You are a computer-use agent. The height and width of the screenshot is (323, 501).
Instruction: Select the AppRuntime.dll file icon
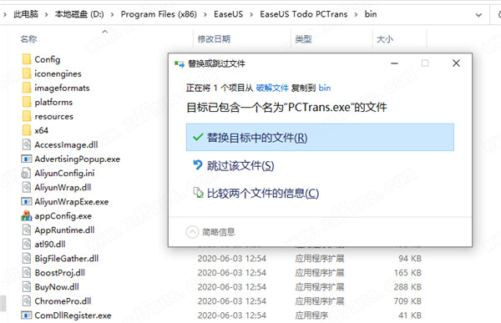point(27,230)
